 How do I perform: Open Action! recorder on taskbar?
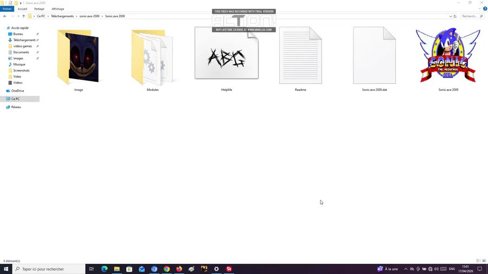[229, 269]
